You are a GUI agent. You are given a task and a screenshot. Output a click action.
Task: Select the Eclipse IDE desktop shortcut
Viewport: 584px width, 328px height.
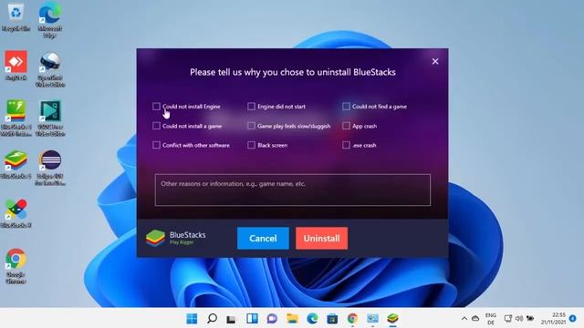pos(50,168)
